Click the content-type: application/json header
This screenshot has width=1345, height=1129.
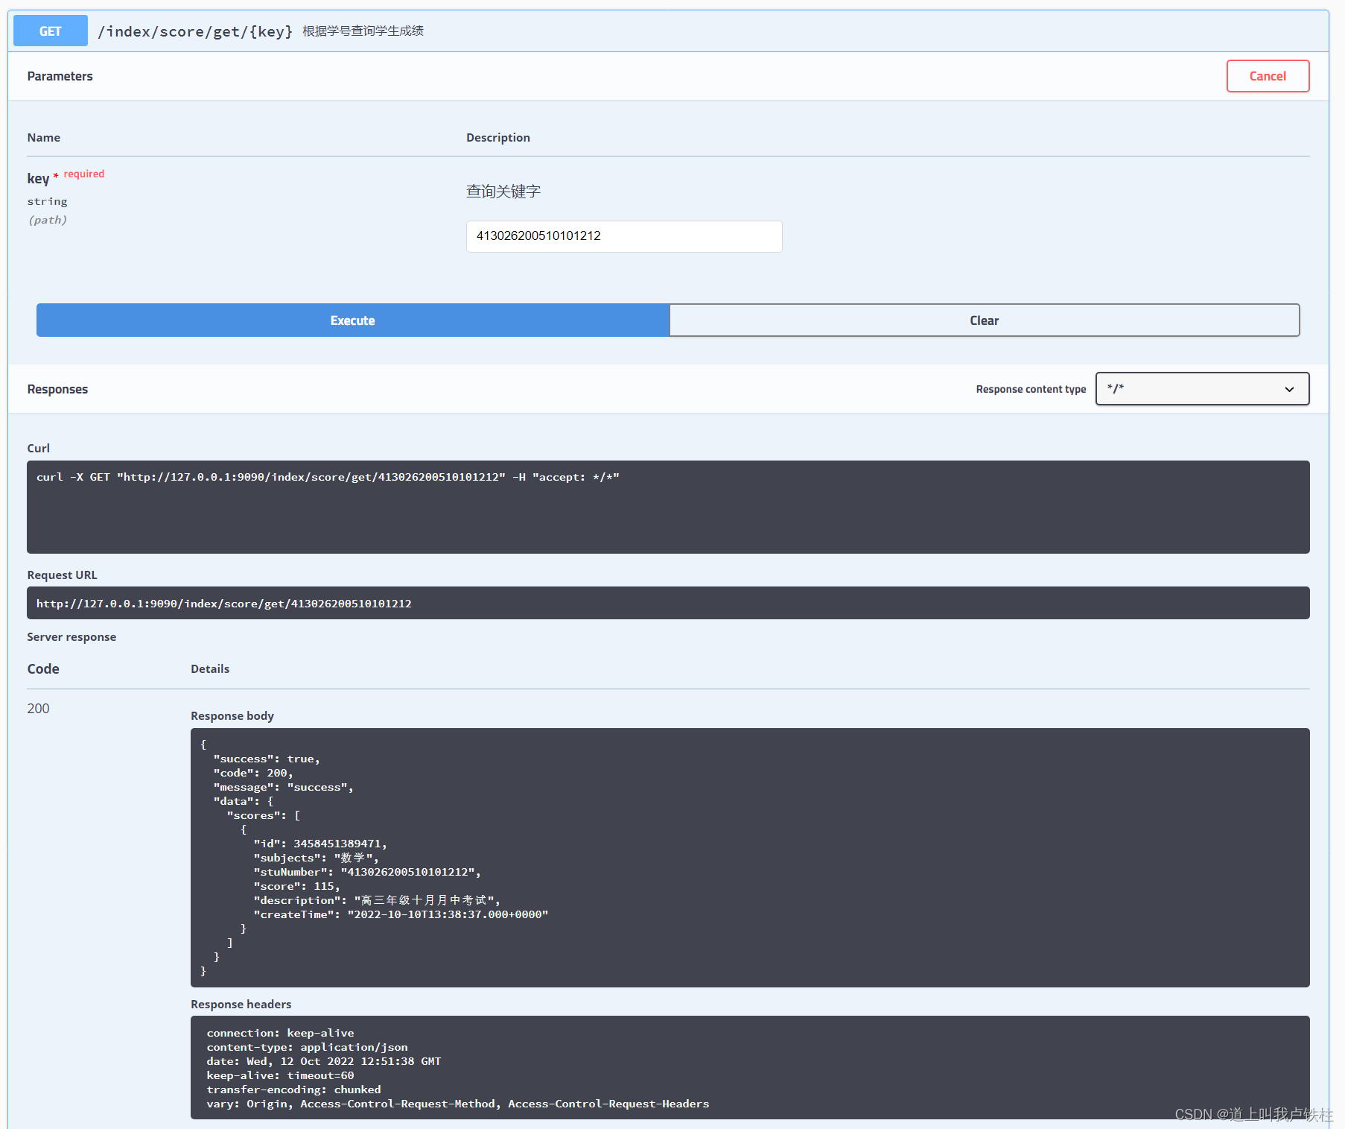point(307,1047)
